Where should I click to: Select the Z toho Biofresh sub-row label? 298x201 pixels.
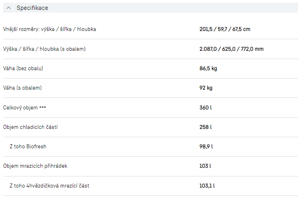click(x=28, y=147)
